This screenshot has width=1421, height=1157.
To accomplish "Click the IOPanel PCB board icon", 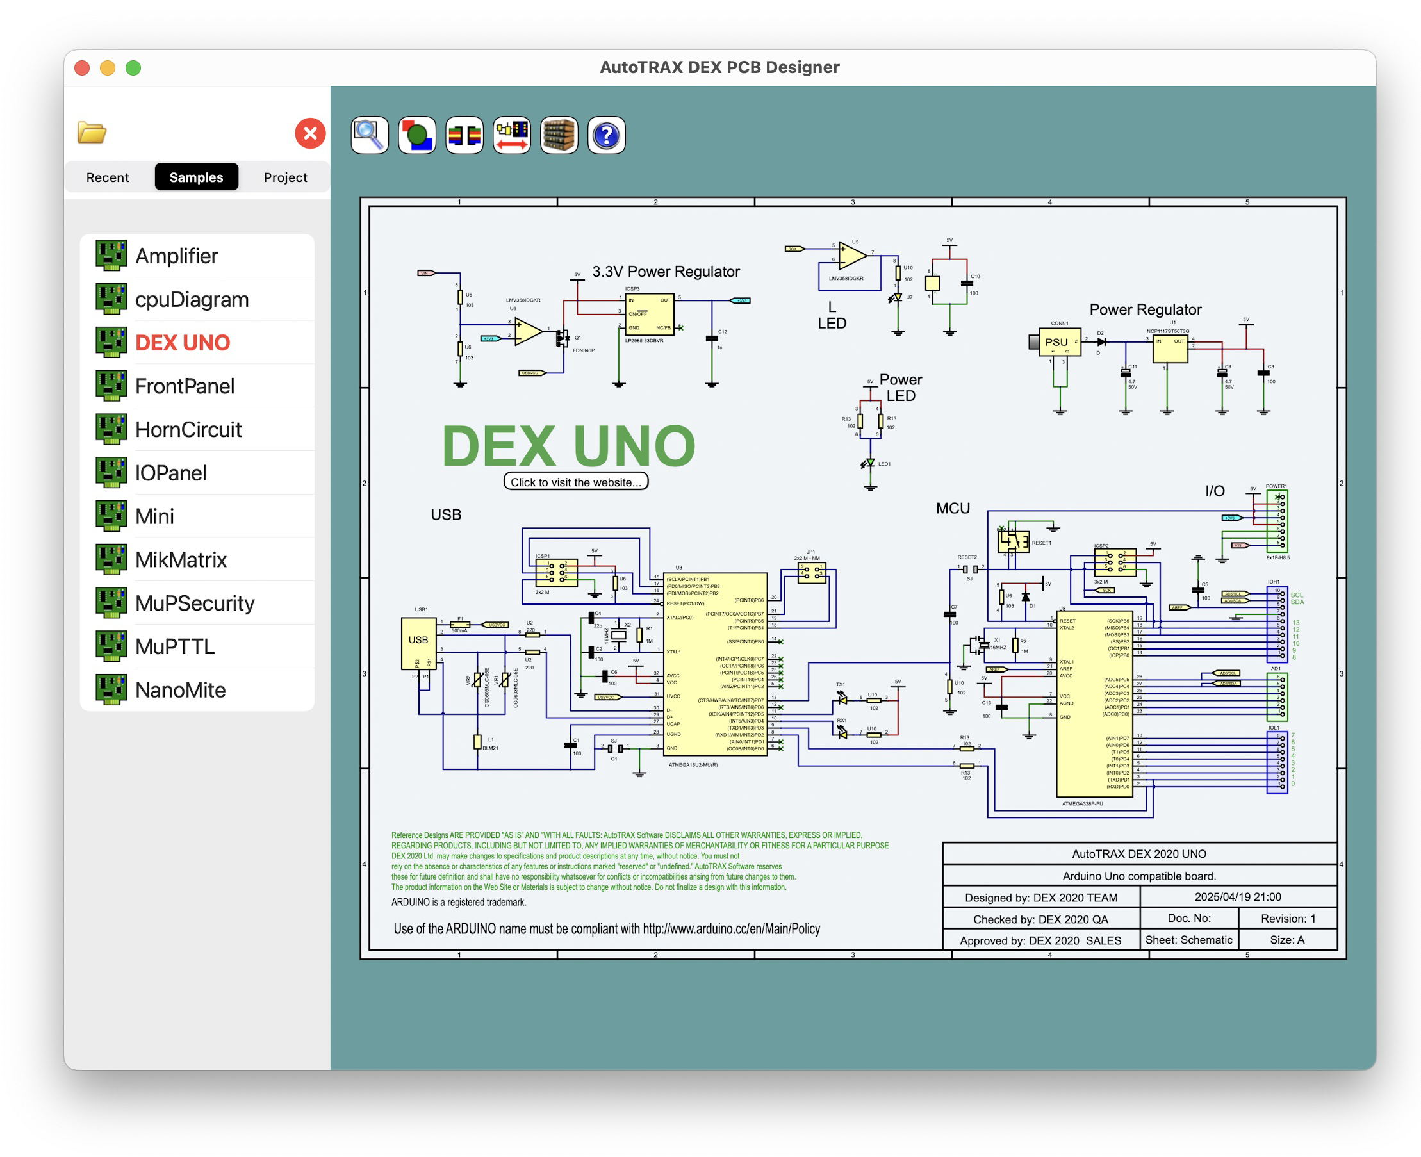I will pos(111,473).
